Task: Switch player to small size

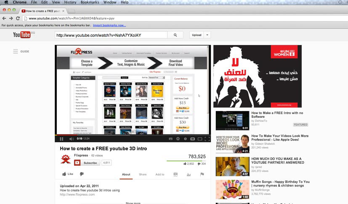Action: coord(193,139)
